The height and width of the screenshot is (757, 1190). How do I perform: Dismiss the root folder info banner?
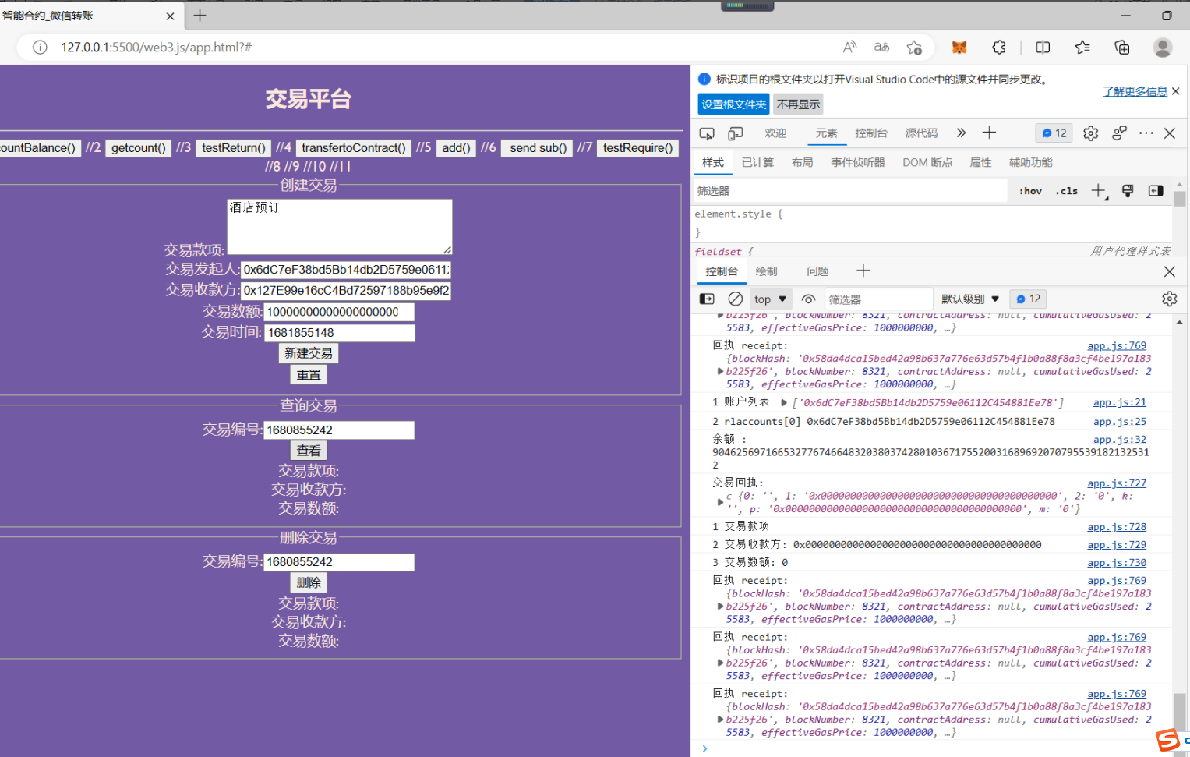pyautogui.click(x=1175, y=91)
